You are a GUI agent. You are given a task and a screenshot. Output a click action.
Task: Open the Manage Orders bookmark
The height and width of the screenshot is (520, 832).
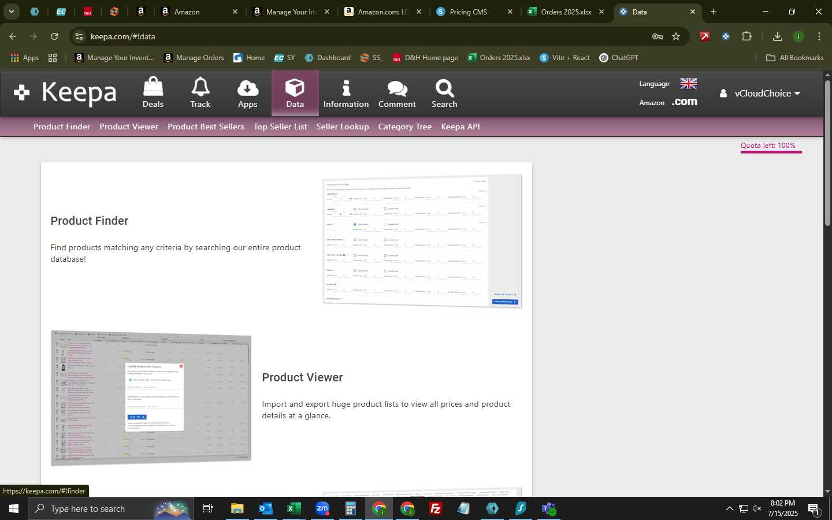click(194, 58)
